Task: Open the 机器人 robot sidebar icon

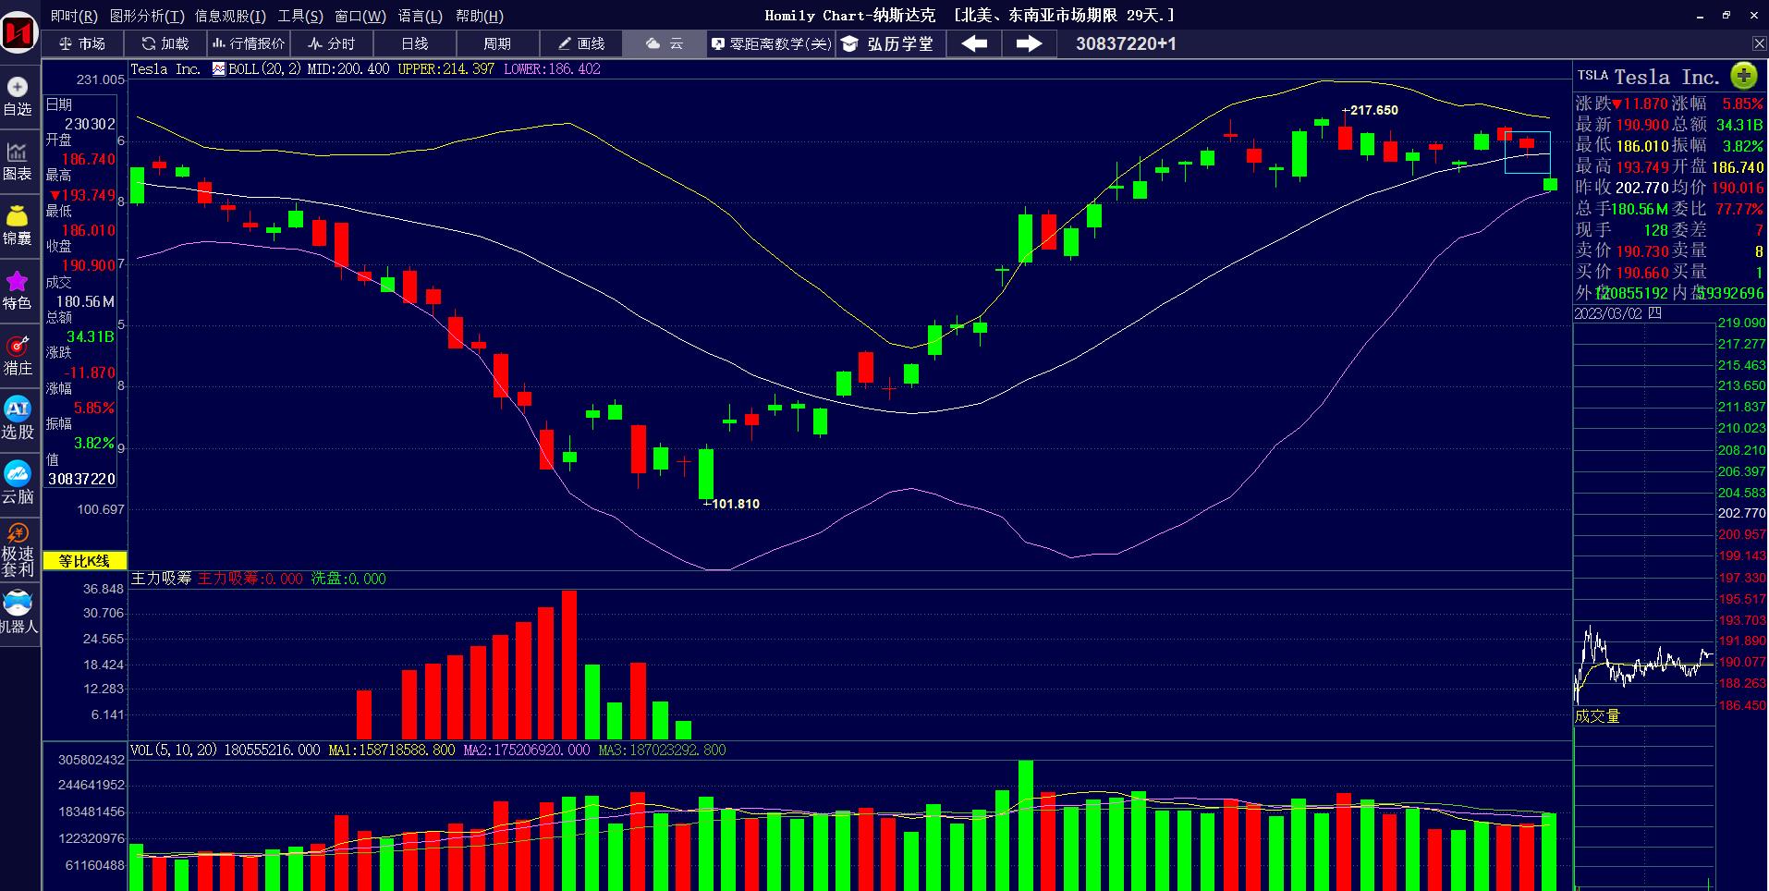Action: pyautogui.click(x=18, y=615)
